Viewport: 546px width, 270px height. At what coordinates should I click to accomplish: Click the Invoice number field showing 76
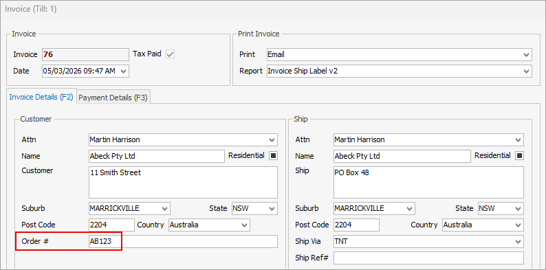coord(85,55)
